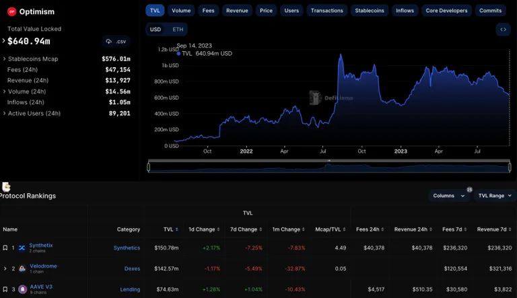
Task: Click the Synthetix protocol logo icon
Action: (x=22, y=248)
